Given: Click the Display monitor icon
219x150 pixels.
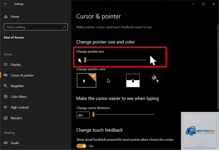Looking at the screenshot, I should coord(5,64).
